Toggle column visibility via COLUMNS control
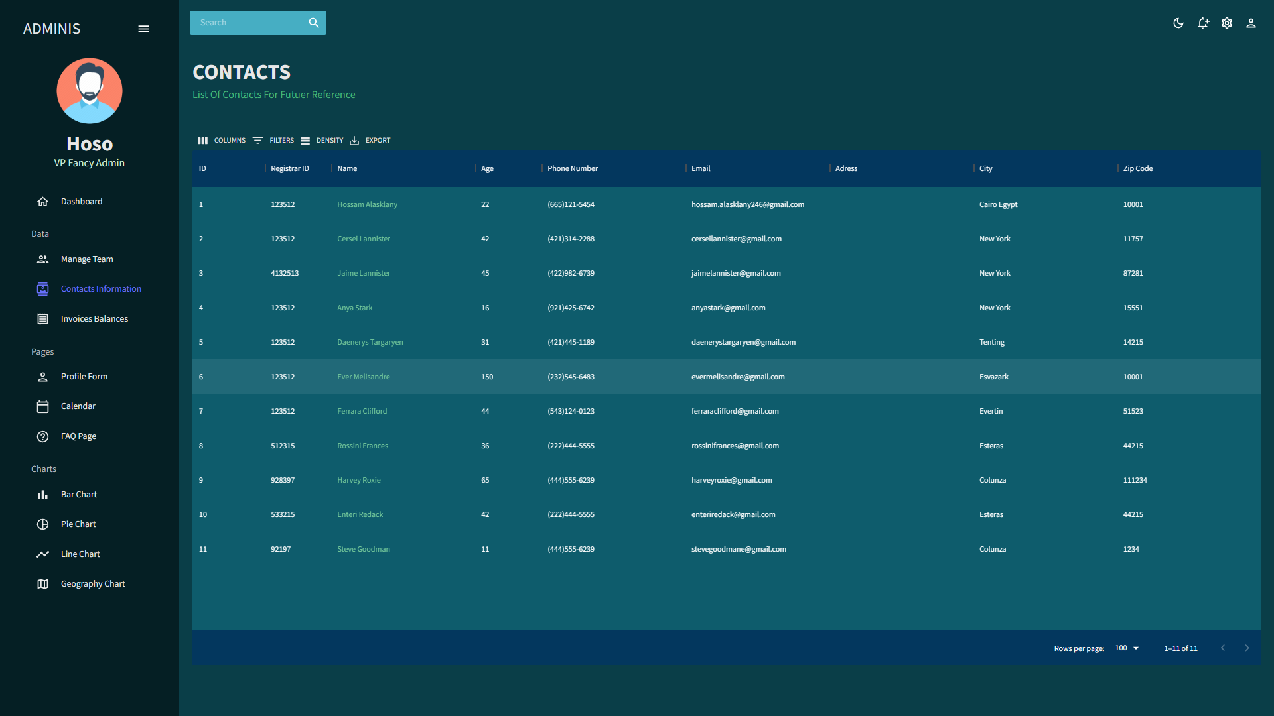The height and width of the screenshot is (716, 1274). [222, 140]
